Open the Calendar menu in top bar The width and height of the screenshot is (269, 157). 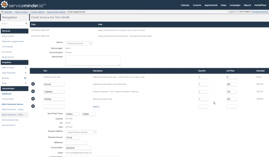click(x=185, y=5)
